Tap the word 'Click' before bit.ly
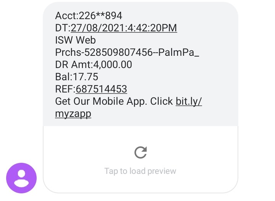Image resolution: width=275 pixels, height=201 pixels. (162, 102)
